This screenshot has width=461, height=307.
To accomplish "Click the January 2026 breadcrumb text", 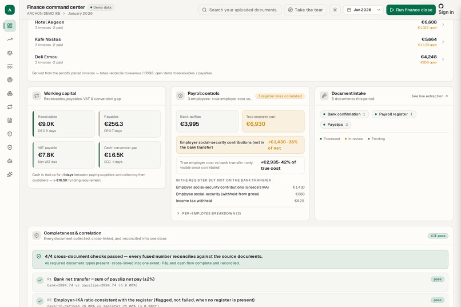I will coord(80,14).
